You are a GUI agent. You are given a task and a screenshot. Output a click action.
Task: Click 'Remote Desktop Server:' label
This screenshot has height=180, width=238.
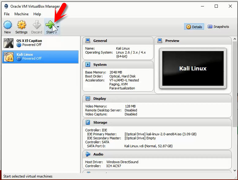coord(103,110)
